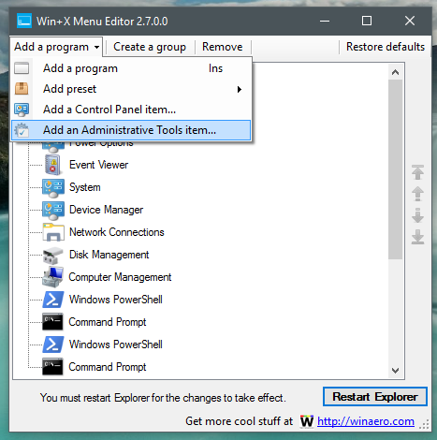The height and width of the screenshot is (440, 437).
Task: Click the Network Connections folder icon
Action: pos(53,232)
